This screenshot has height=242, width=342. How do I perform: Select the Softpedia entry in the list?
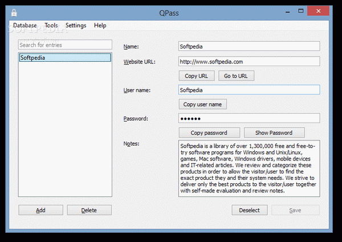click(x=65, y=58)
